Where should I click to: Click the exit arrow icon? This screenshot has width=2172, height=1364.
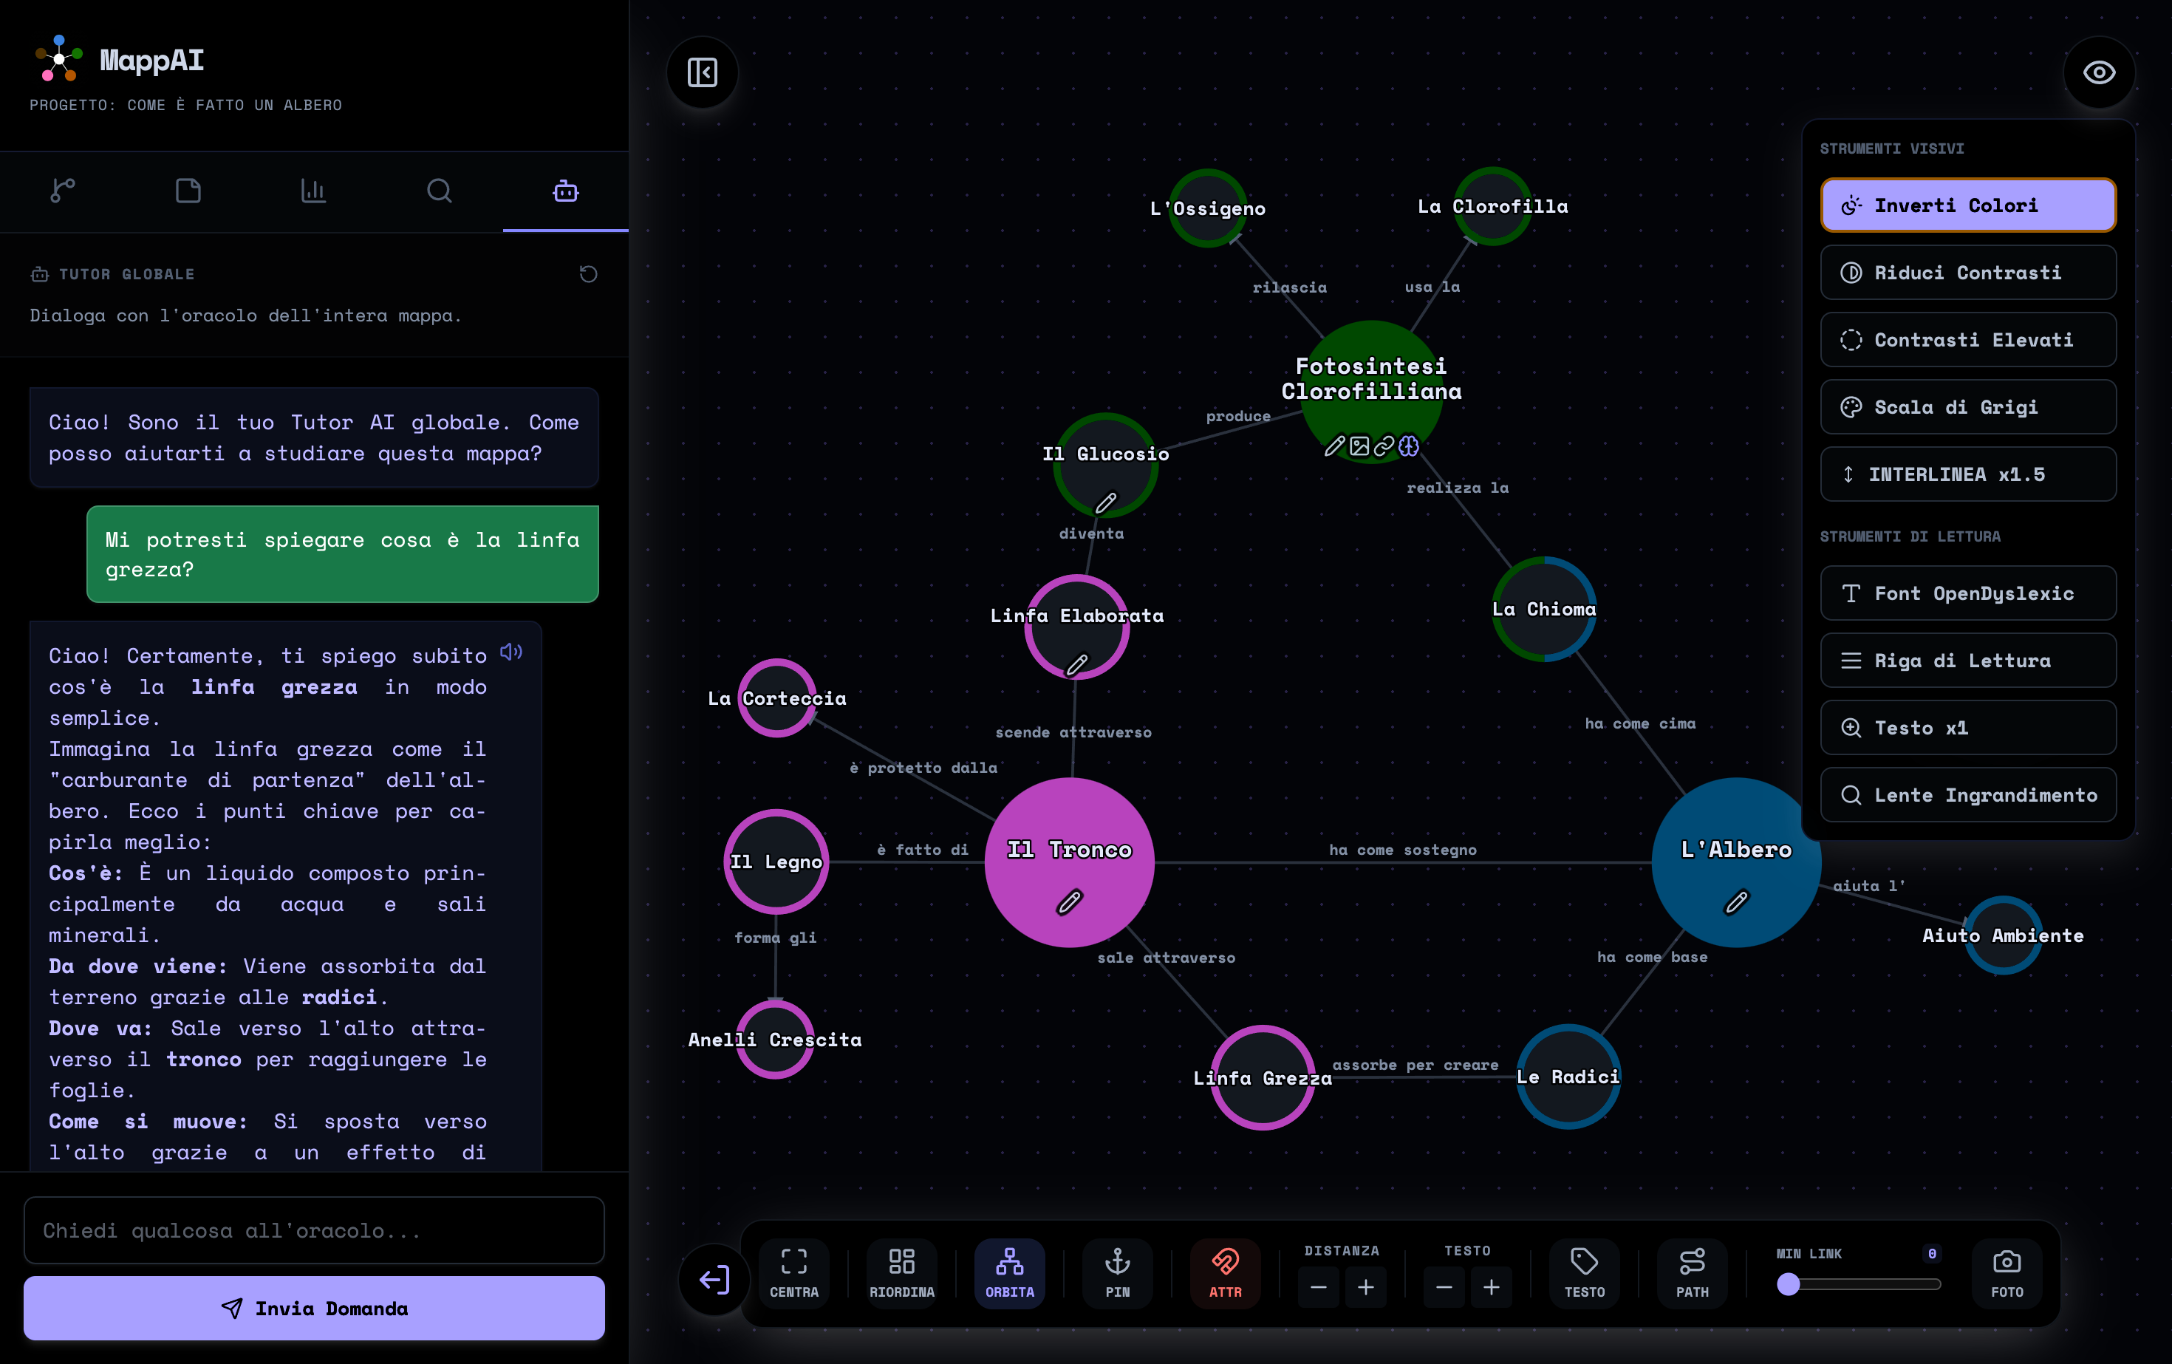tap(714, 1279)
